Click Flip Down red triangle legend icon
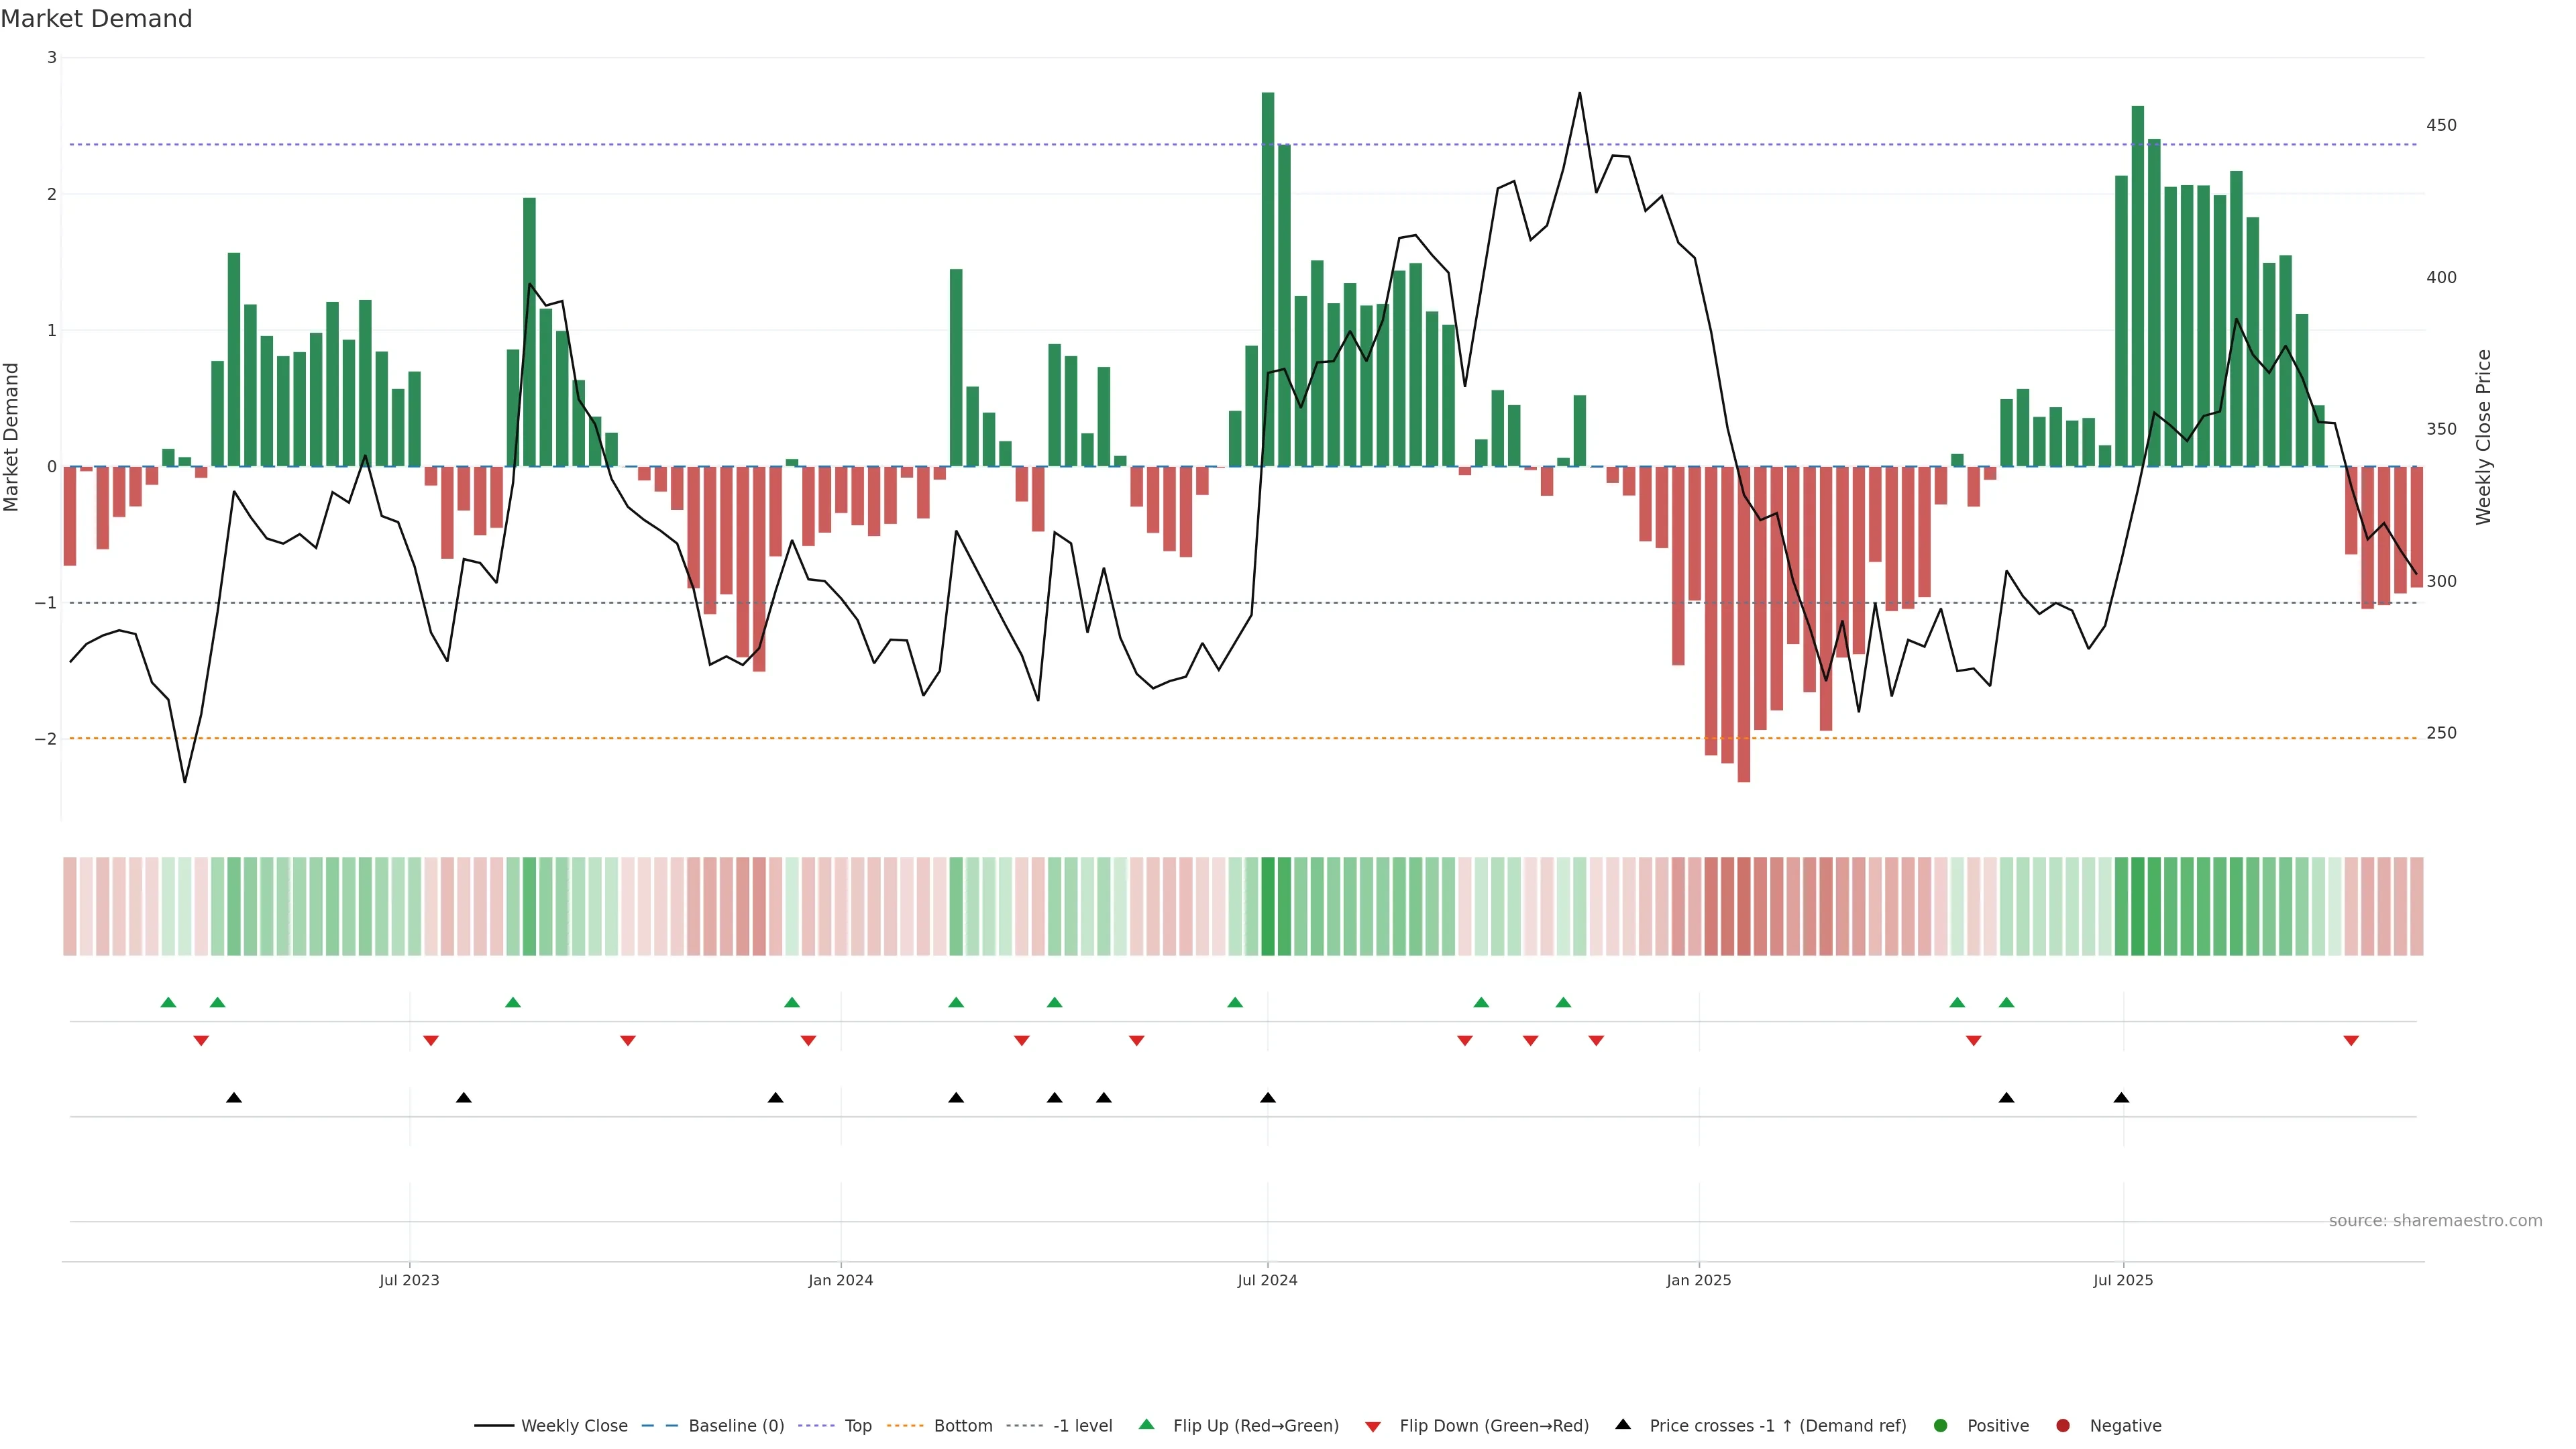This screenshot has width=2576, height=1449. (1373, 1427)
